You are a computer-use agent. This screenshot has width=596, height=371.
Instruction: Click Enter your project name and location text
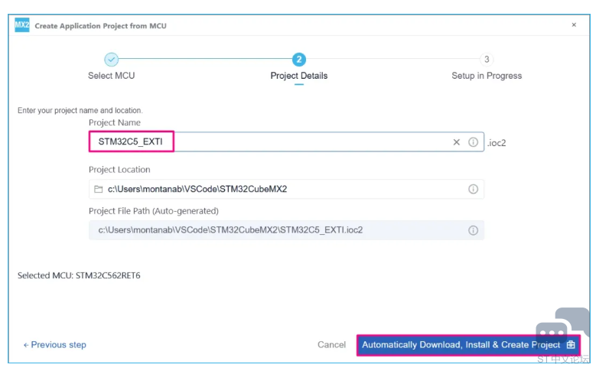click(80, 110)
